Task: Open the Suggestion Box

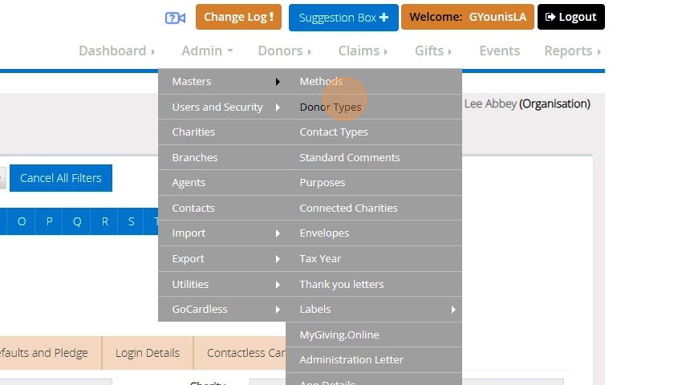Action: [343, 18]
